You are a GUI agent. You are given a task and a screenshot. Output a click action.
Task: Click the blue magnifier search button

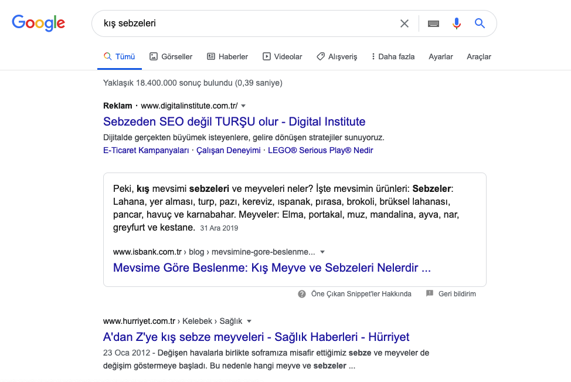coord(480,23)
